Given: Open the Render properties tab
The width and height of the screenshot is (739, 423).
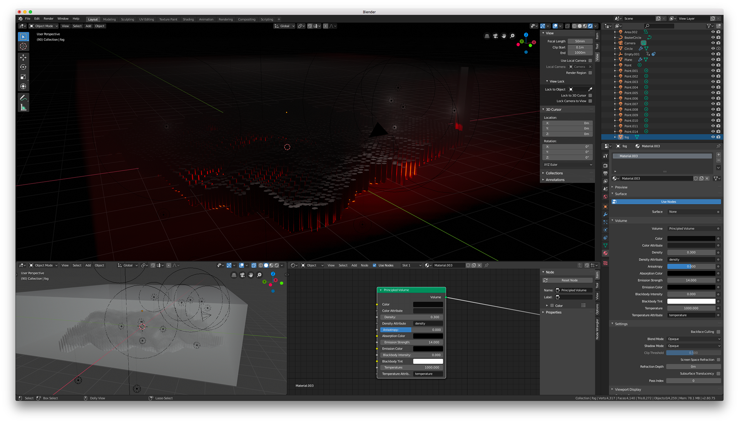Looking at the screenshot, I should (x=605, y=166).
